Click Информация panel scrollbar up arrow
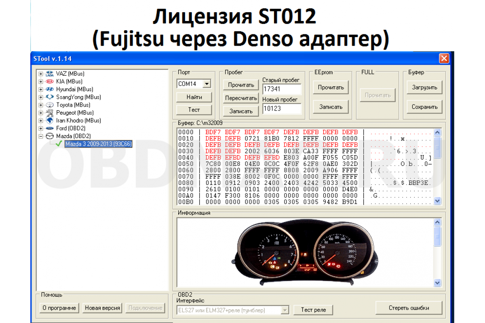 437,222
